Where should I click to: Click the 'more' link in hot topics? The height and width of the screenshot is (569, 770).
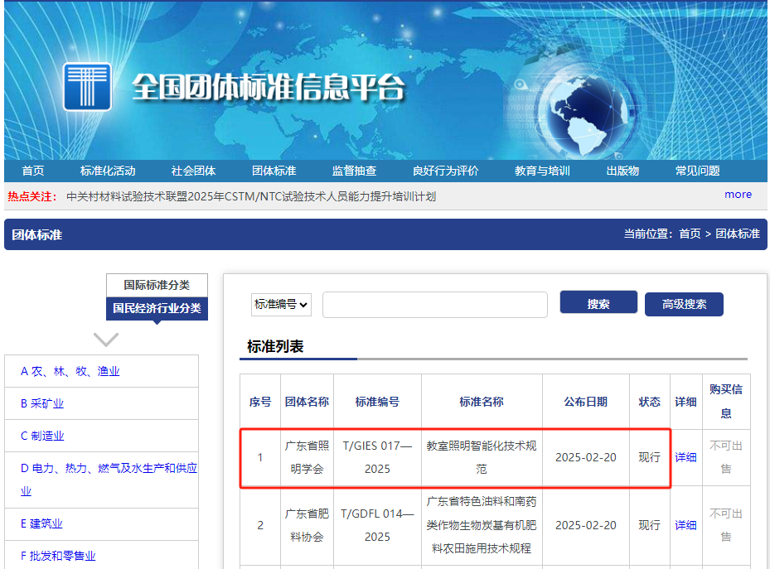coord(738,195)
